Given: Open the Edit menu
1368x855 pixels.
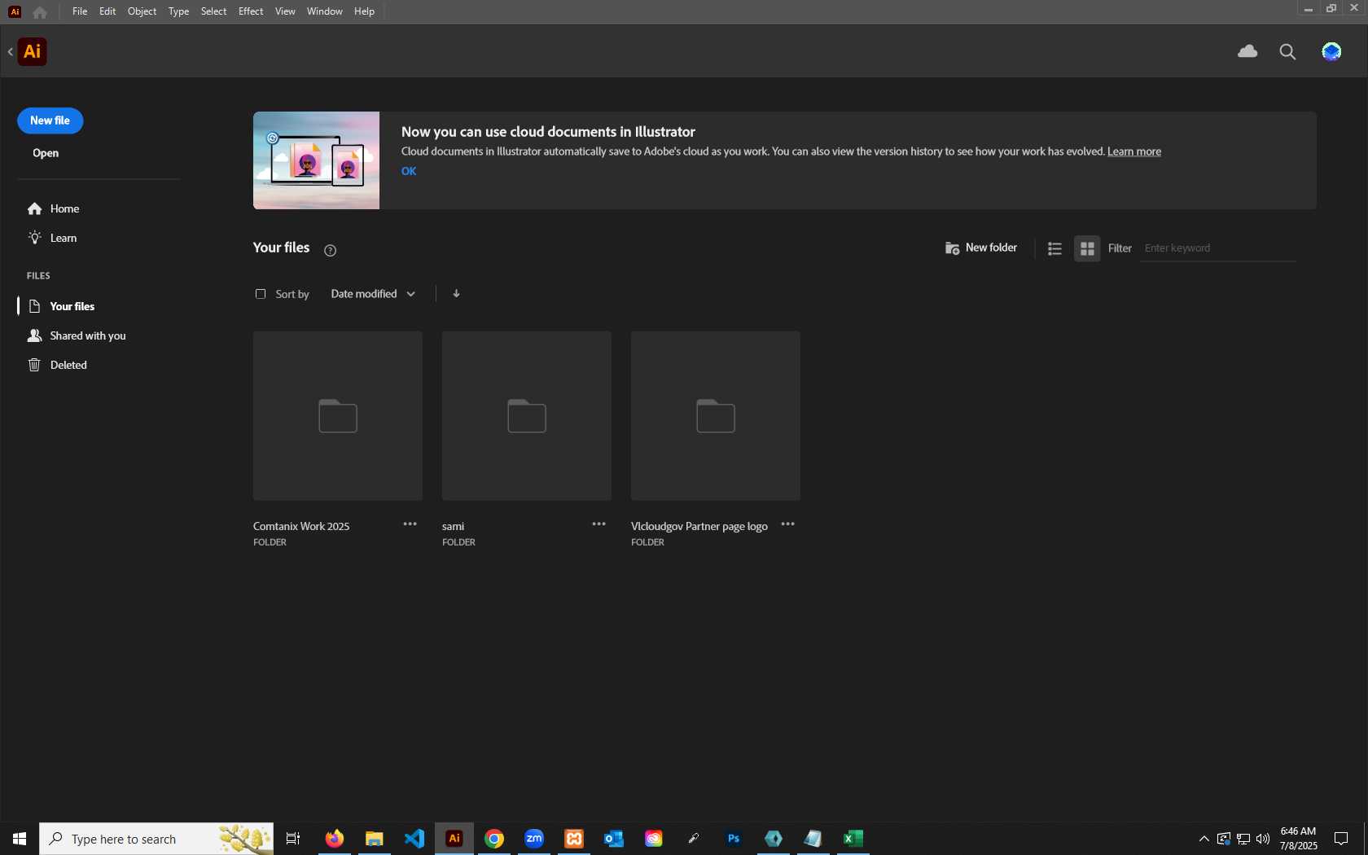Looking at the screenshot, I should pyautogui.click(x=107, y=11).
